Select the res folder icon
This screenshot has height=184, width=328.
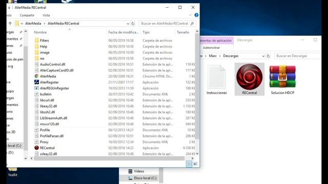[x=36, y=58]
